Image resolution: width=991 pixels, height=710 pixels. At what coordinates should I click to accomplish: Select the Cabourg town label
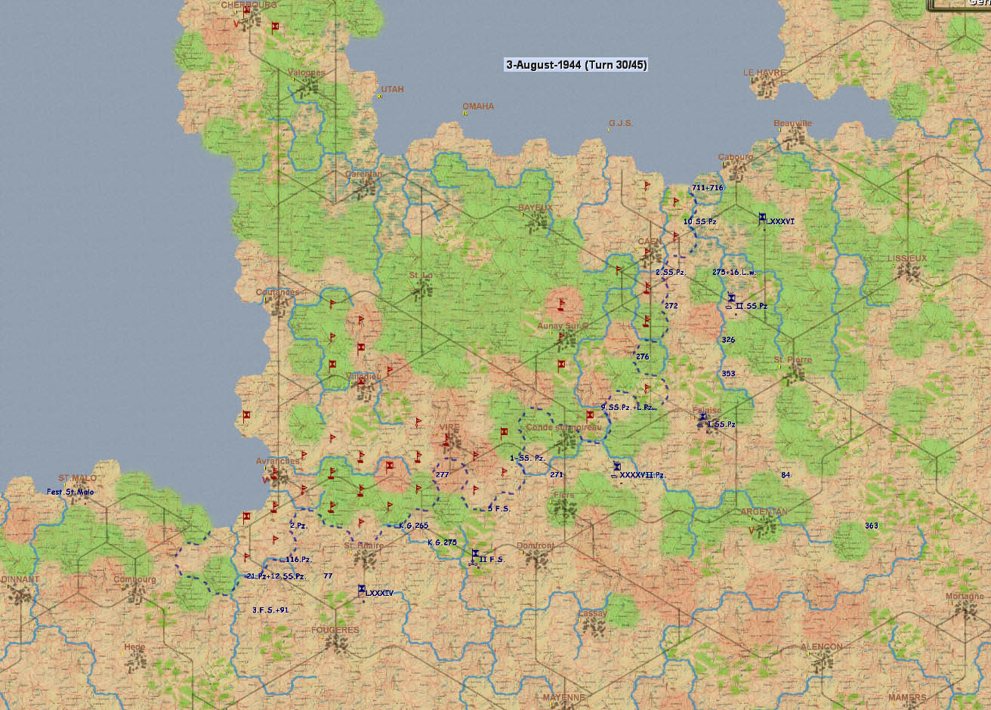(736, 157)
